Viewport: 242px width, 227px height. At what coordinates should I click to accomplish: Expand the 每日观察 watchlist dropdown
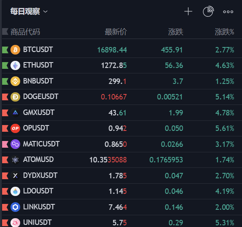(29, 11)
